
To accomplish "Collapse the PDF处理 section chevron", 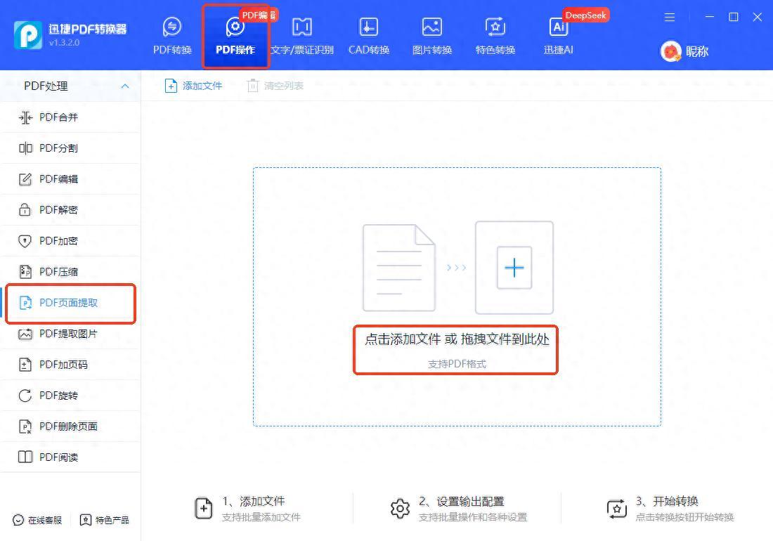I will pos(125,86).
